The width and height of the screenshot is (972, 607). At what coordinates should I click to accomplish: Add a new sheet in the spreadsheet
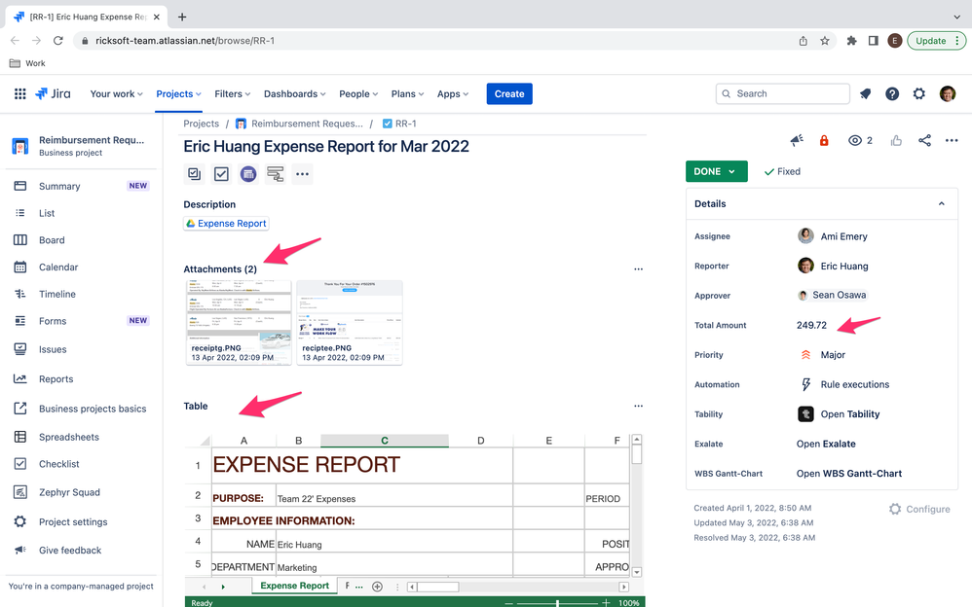(377, 586)
